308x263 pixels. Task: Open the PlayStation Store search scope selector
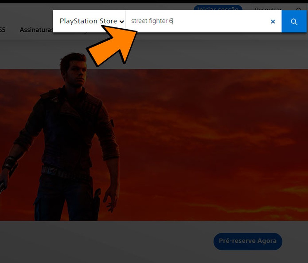click(x=89, y=21)
